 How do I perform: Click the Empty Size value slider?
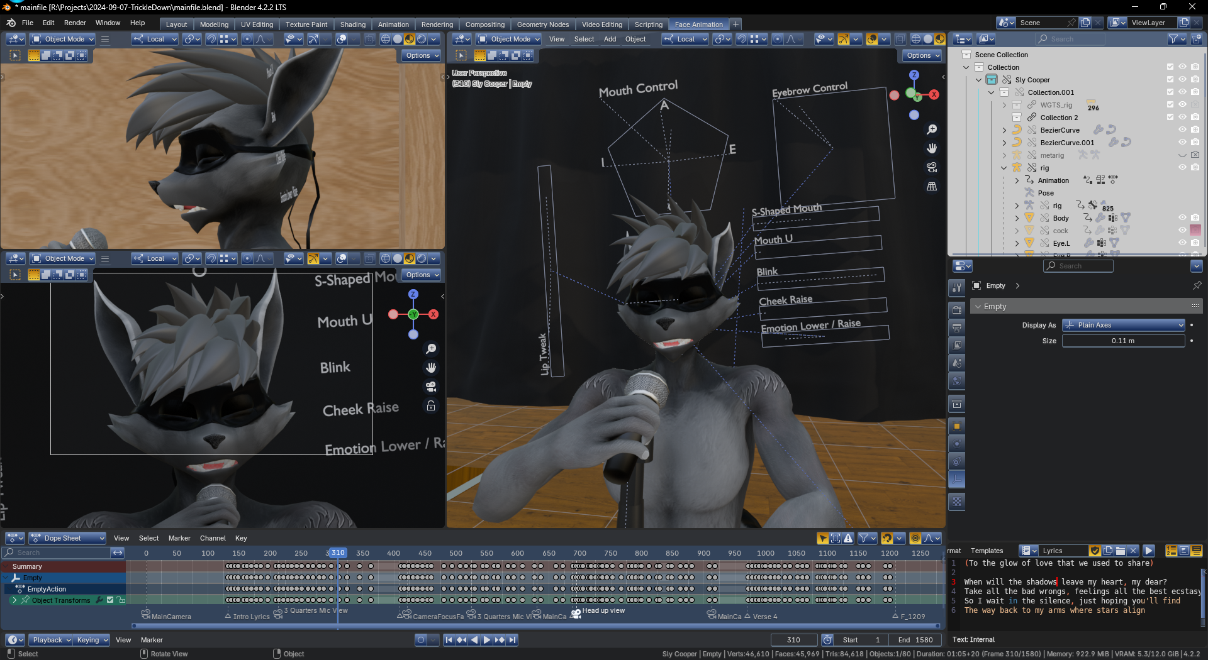[x=1123, y=341]
